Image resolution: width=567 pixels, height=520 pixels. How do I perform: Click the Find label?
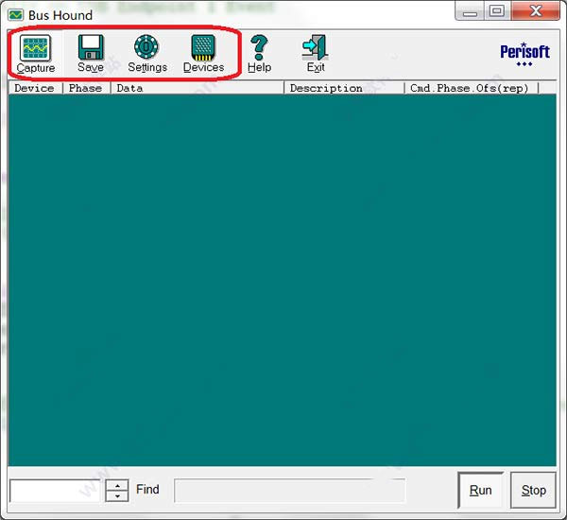(147, 489)
